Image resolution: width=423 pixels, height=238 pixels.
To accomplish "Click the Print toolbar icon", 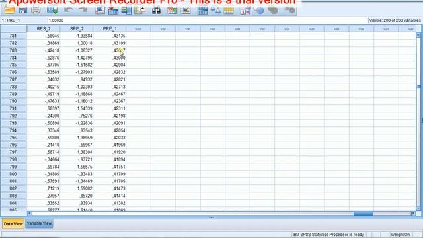I will click(36, 11).
